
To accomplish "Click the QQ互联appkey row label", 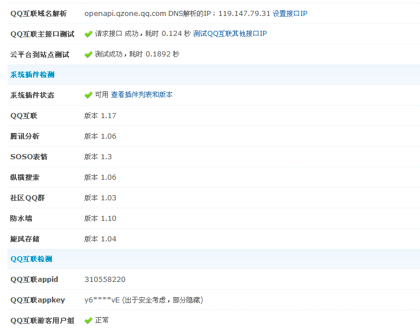I will point(38,300).
